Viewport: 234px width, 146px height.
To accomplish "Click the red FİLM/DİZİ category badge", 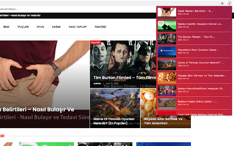I will click(95, 43).
